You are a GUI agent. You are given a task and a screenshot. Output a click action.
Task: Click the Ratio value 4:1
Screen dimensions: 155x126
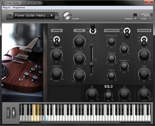coord(124,55)
